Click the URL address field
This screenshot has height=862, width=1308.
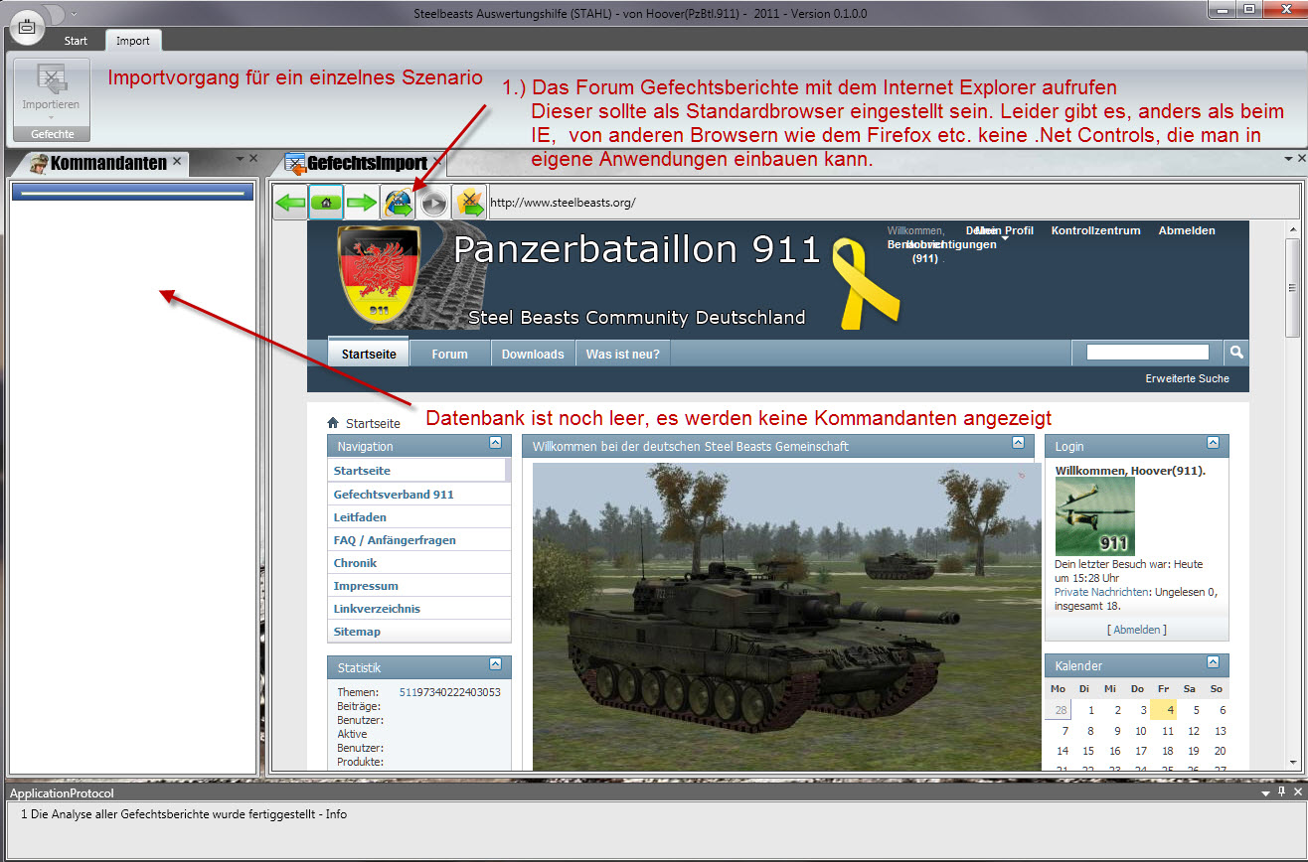[892, 203]
